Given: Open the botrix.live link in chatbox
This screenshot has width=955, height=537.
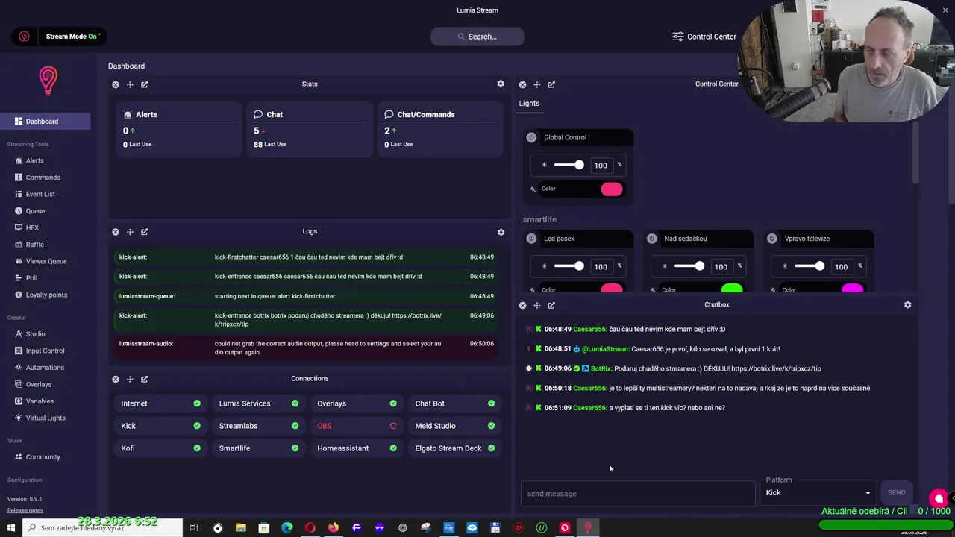Looking at the screenshot, I should point(776,368).
